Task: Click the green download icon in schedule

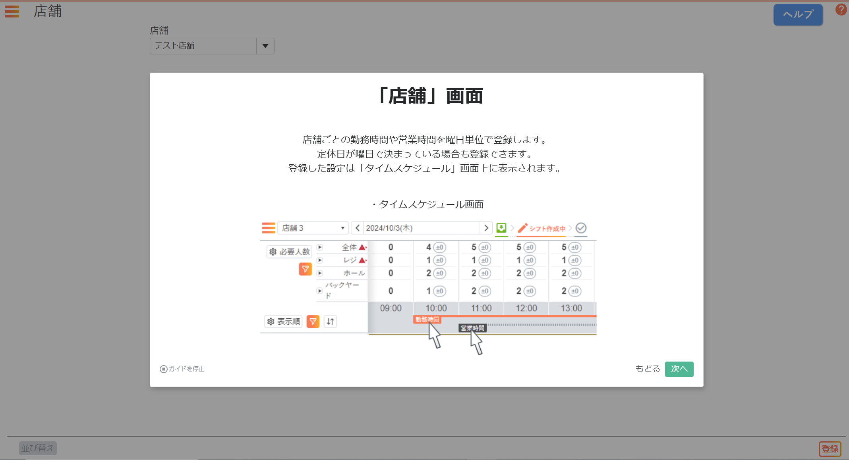Action: (x=501, y=228)
